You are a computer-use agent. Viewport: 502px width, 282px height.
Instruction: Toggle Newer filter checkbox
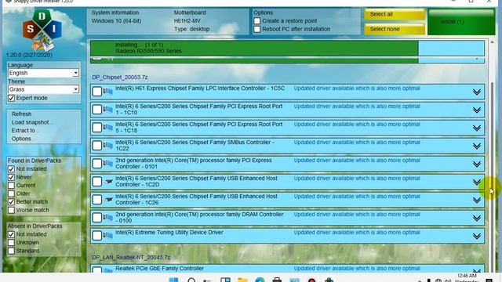(x=11, y=177)
